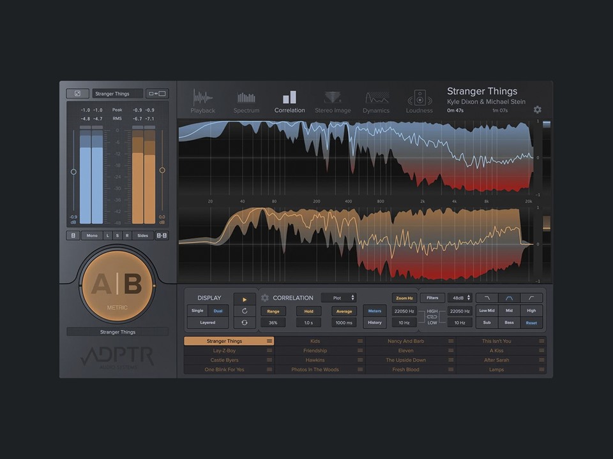Toggle Sides monitoring

[x=142, y=235]
